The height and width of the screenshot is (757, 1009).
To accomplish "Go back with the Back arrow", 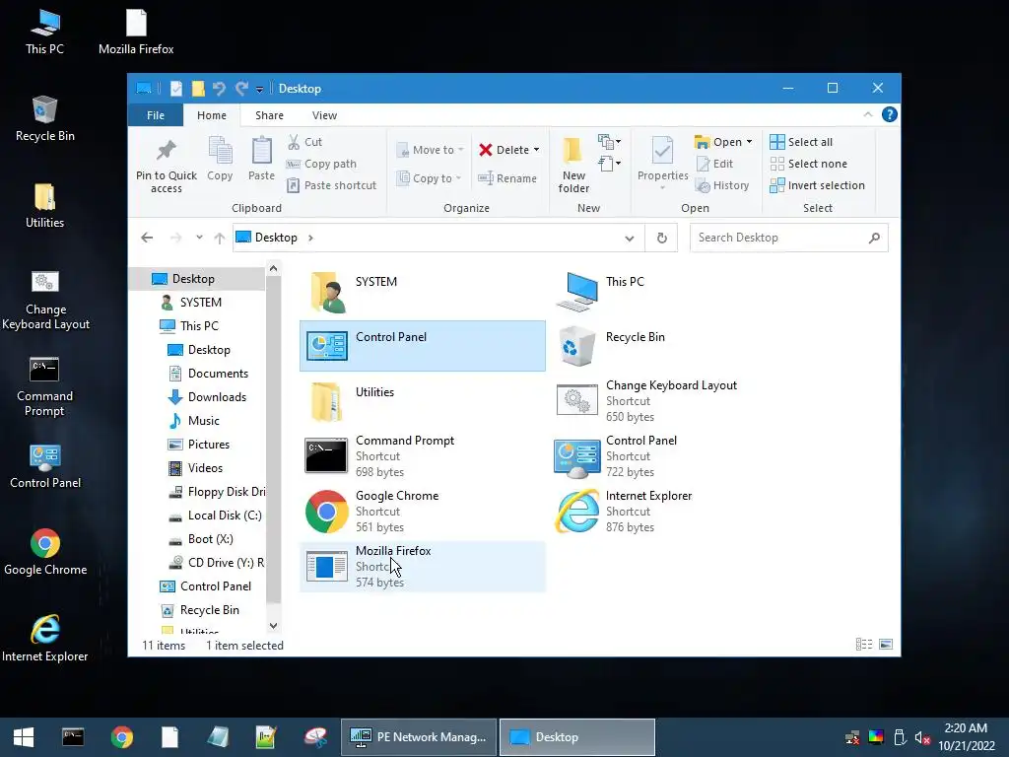I will (x=147, y=238).
